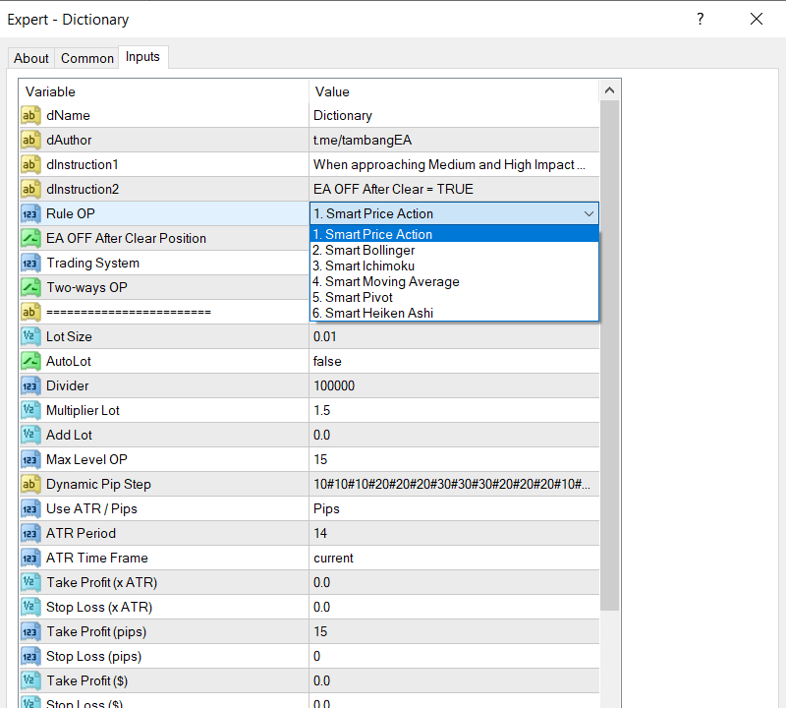The image size is (786, 708).
Task: Choose 4. Smart Moving Average option
Action: [x=454, y=281]
